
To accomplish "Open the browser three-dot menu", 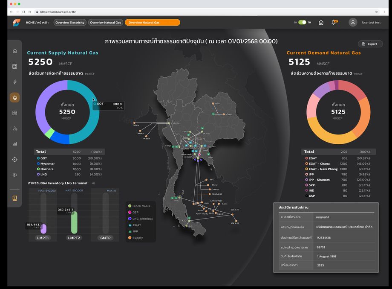I will pyautogui.click(x=384, y=12).
